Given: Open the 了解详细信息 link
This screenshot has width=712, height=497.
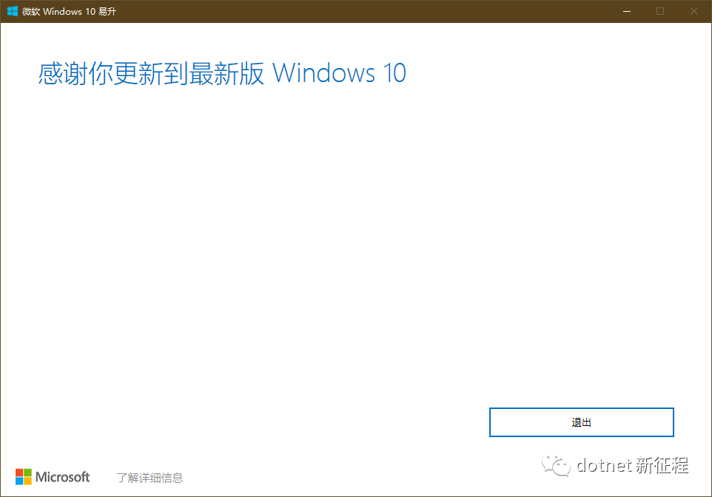Looking at the screenshot, I should click(150, 478).
